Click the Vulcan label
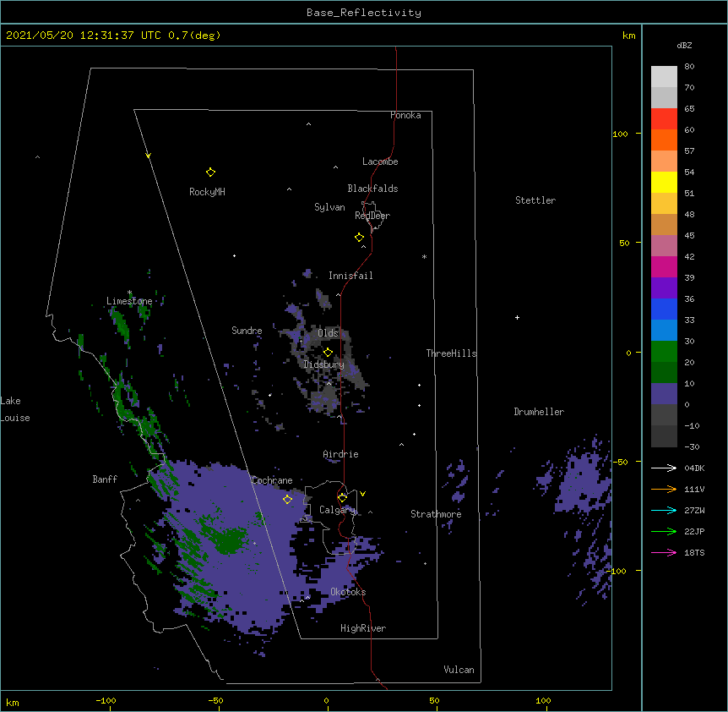The width and height of the screenshot is (728, 712). (459, 670)
